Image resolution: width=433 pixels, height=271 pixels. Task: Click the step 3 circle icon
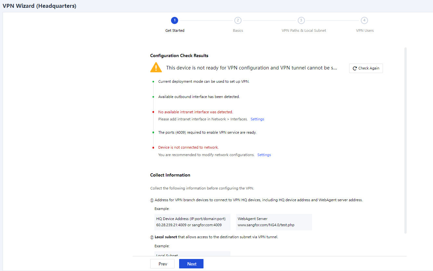coord(301,20)
